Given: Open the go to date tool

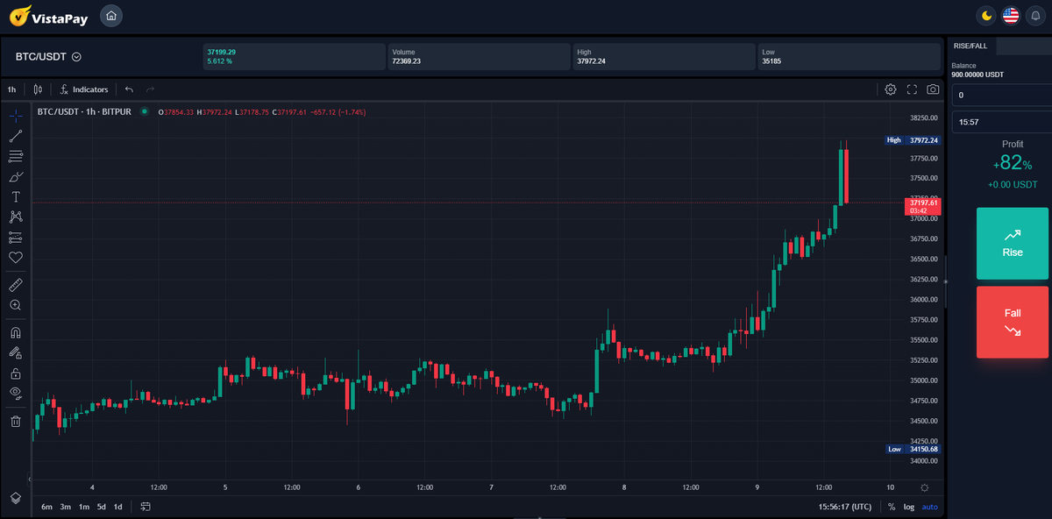Looking at the screenshot, I should coord(146,507).
